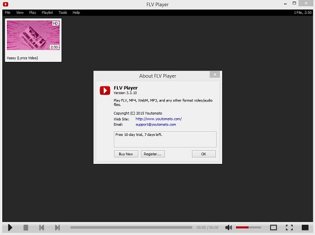Open the Play menu

tap(33, 13)
